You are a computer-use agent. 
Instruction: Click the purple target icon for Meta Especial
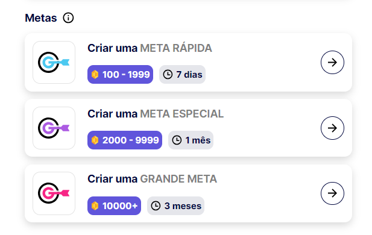pyautogui.click(x=54, y=128)
